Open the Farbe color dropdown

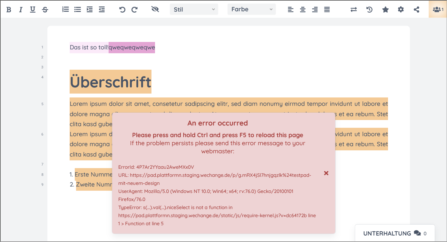point(252,9)
